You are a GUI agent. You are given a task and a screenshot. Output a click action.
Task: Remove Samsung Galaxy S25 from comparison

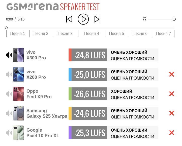(172, 113)
